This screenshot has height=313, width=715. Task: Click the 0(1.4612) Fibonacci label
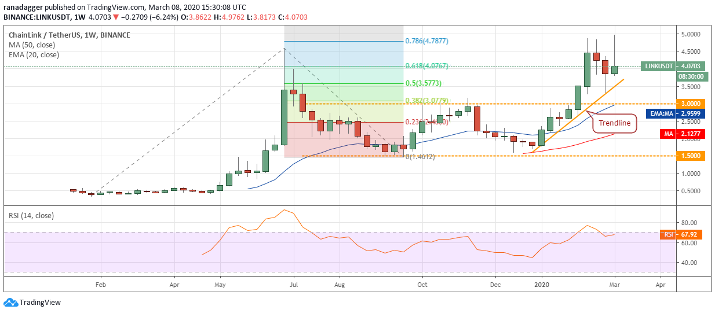tap(420, 156)
